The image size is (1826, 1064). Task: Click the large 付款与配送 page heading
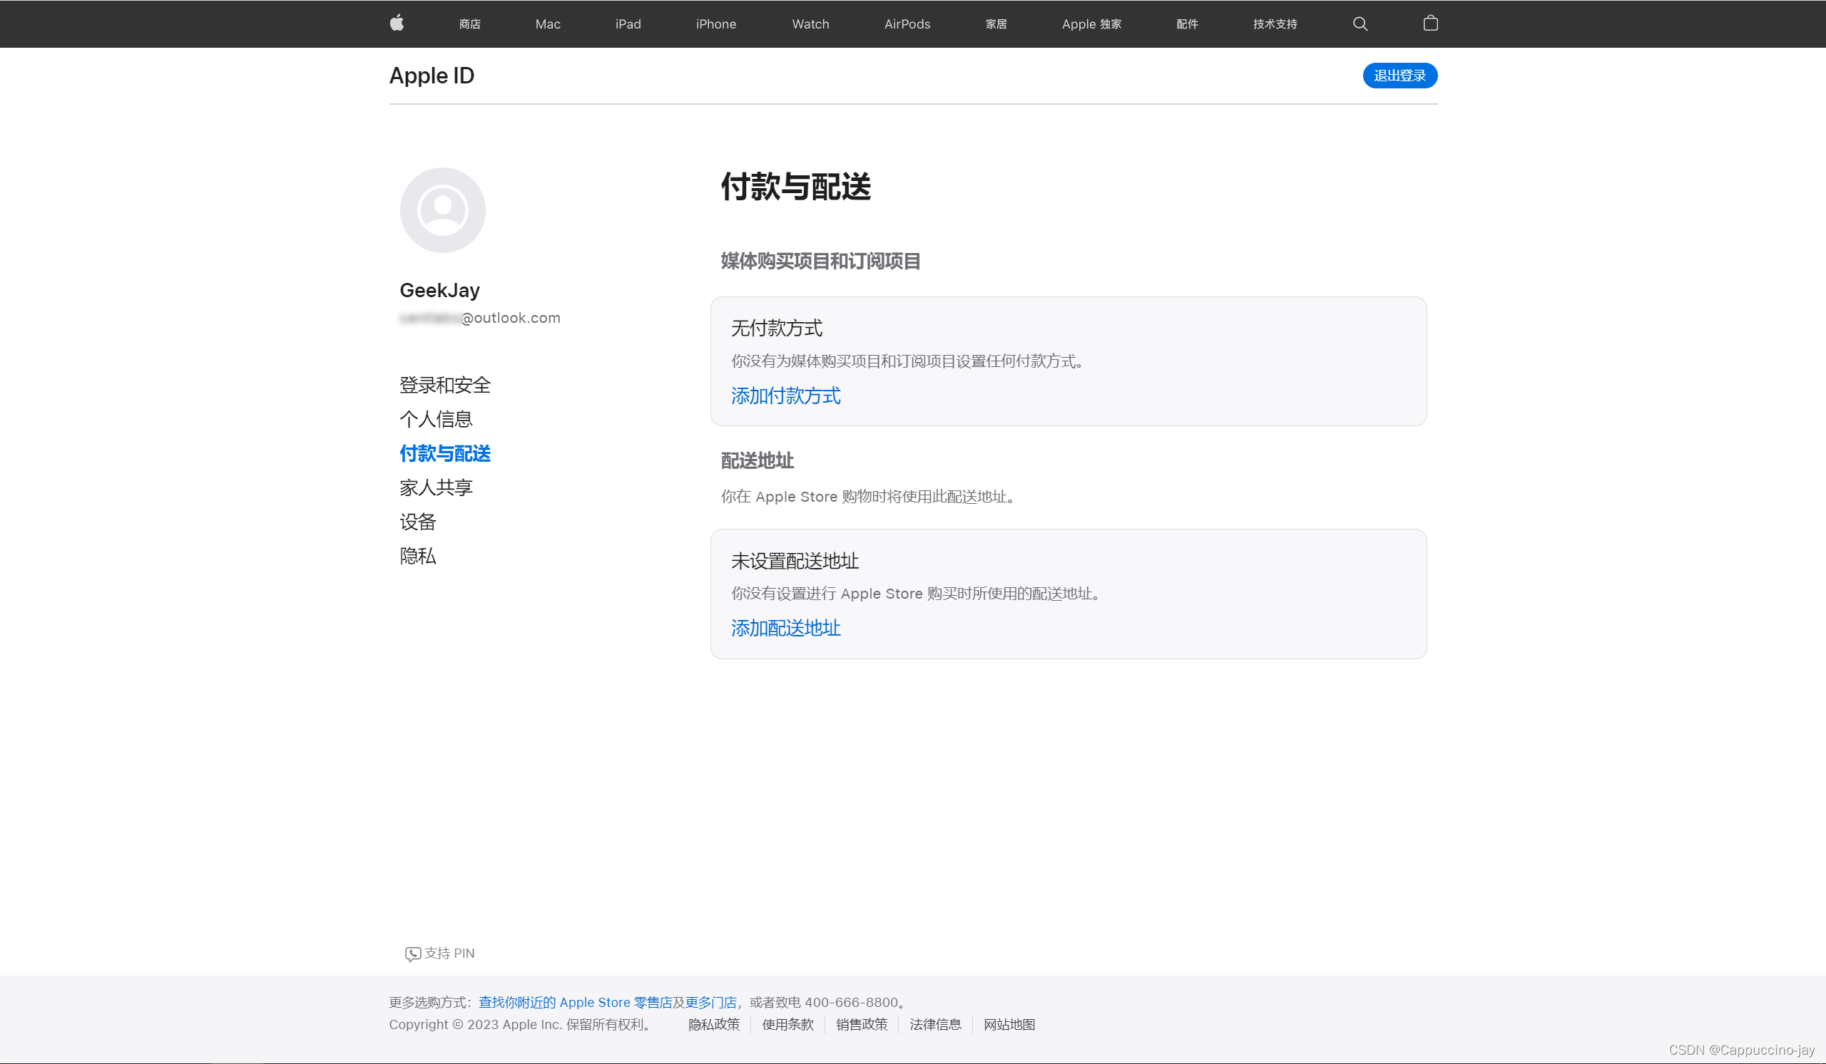795,186
